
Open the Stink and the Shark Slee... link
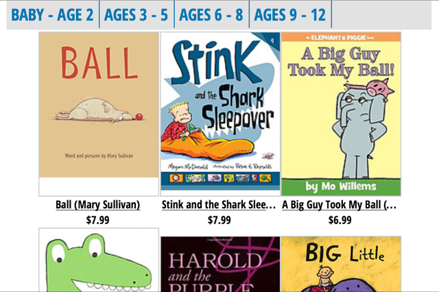(219, 205)
